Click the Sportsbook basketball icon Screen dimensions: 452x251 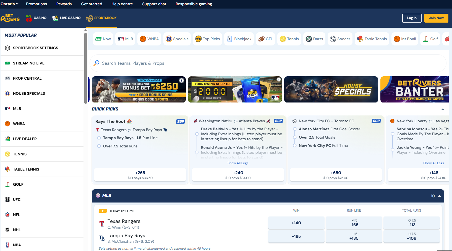pyautogui.click(x=89, y=18)
